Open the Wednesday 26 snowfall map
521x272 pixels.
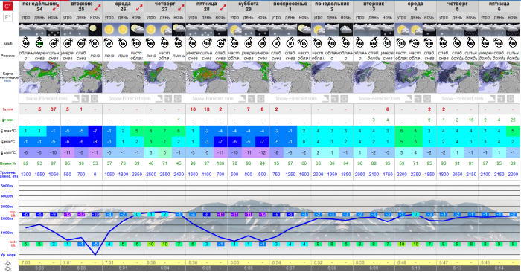point(124,77)
